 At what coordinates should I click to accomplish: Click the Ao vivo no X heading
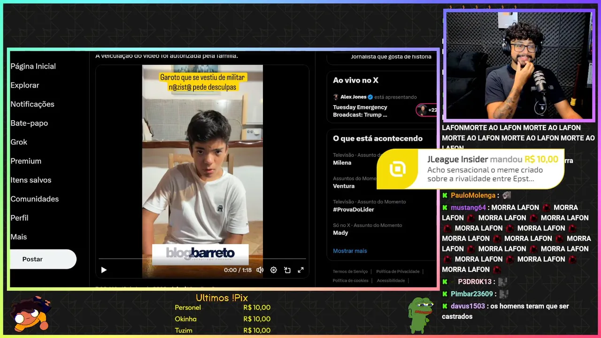coord(355,80)
